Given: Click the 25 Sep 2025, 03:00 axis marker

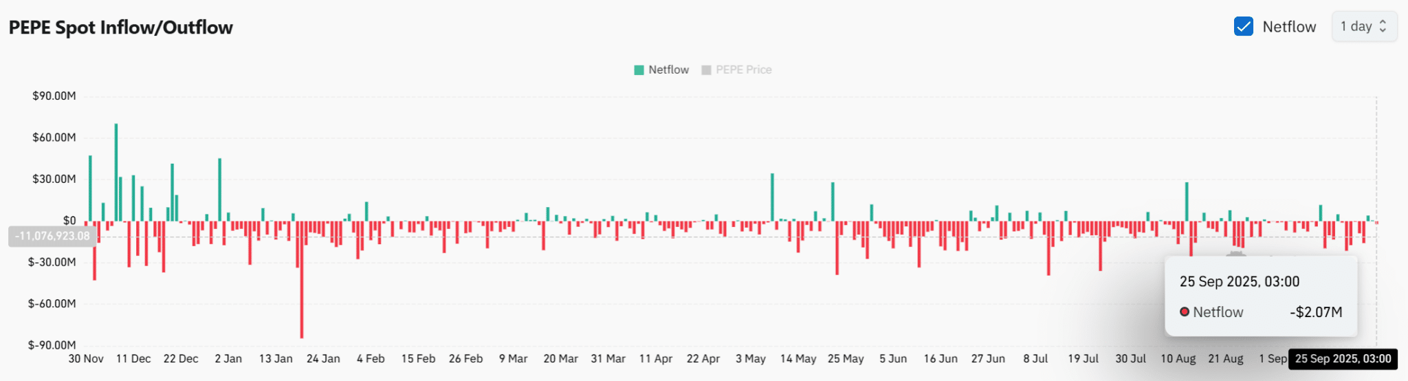Looking at the screenshot, I should pos(1343,358).
